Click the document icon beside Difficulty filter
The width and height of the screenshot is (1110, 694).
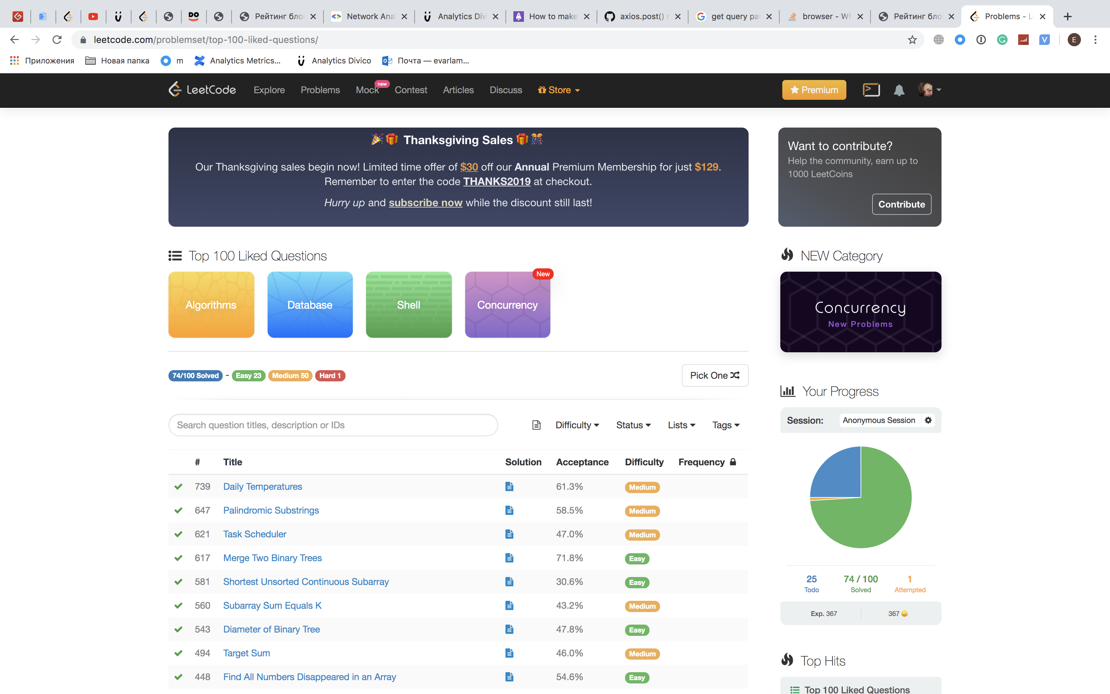click(536, 425)
